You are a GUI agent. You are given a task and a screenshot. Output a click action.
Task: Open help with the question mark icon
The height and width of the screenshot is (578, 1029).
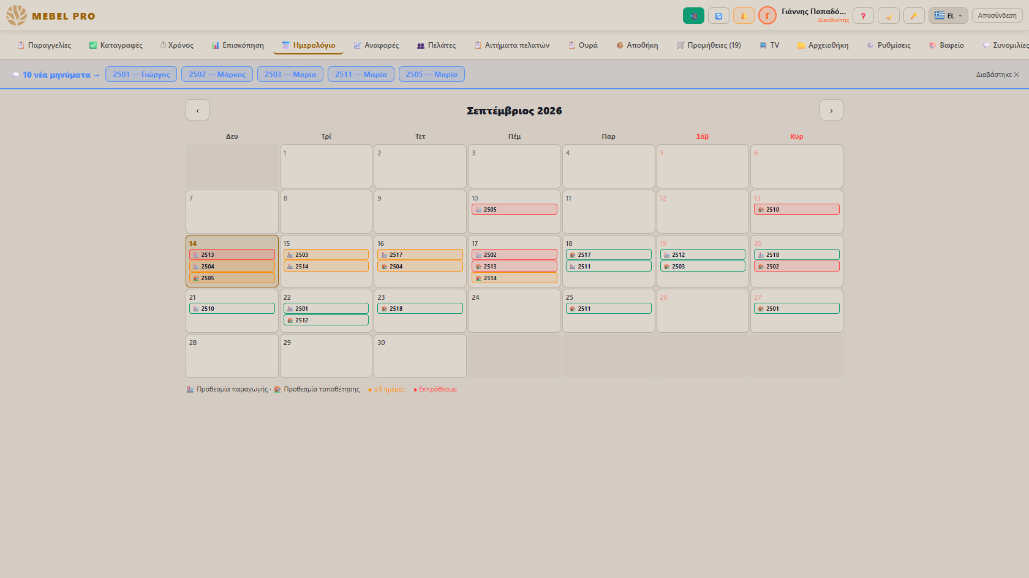pos(863,16)
